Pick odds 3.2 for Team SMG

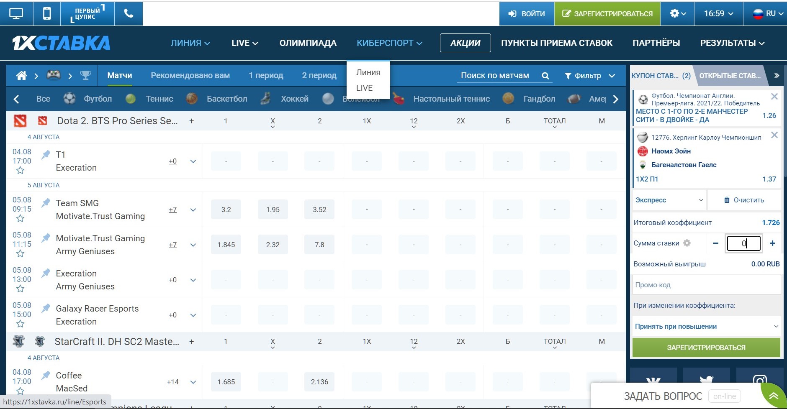pyautogui.click(x=226, y=210)
